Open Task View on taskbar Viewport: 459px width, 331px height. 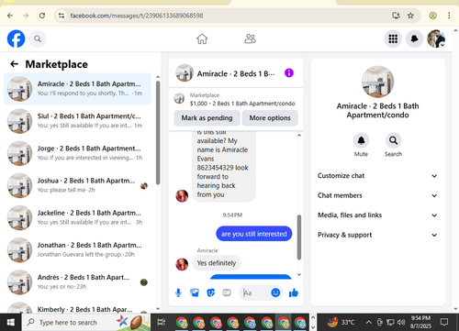162,322
